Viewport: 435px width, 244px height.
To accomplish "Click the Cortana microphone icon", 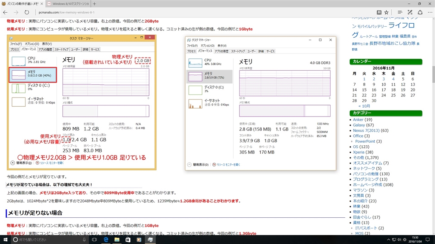I will [84, 240].
